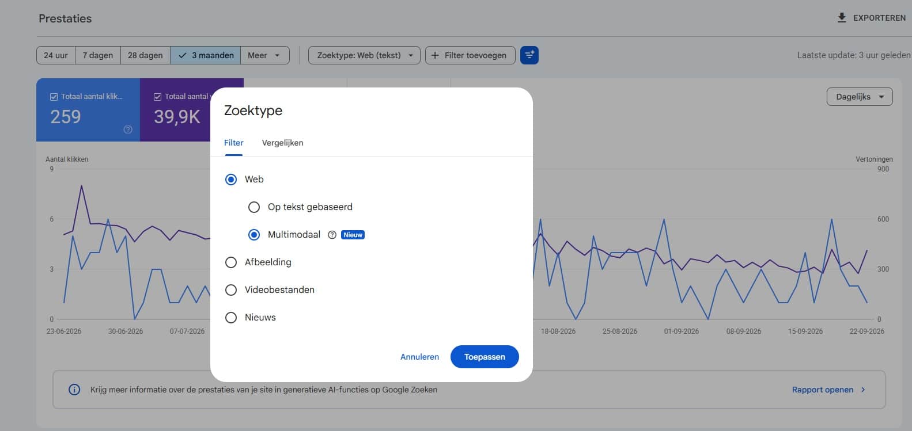Click the Exporteren button
Viewport: 912px width, 431px height.
click(x=871, y=18)
